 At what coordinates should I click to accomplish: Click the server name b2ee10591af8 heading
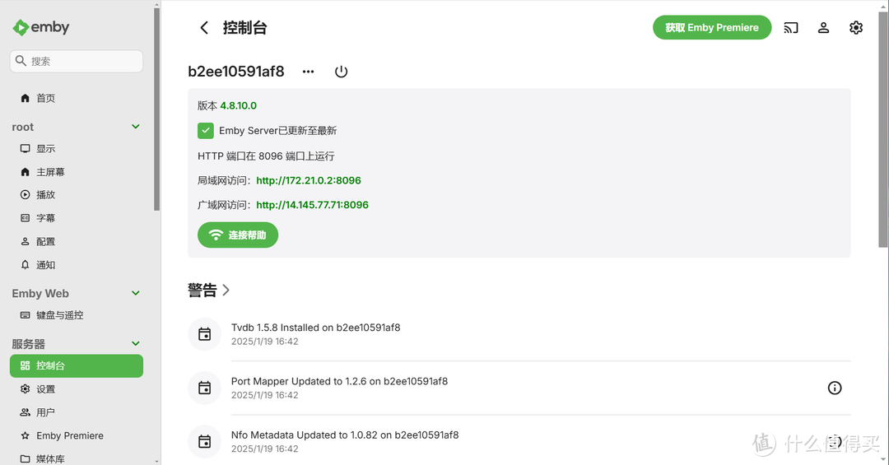236,72
